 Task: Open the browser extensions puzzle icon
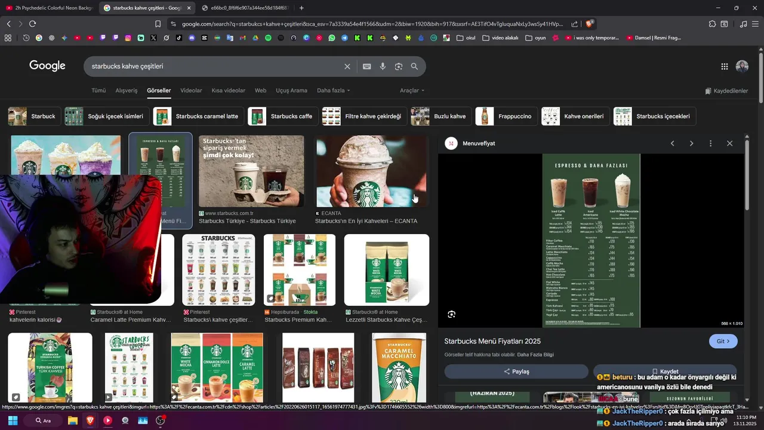pos(712,24)
